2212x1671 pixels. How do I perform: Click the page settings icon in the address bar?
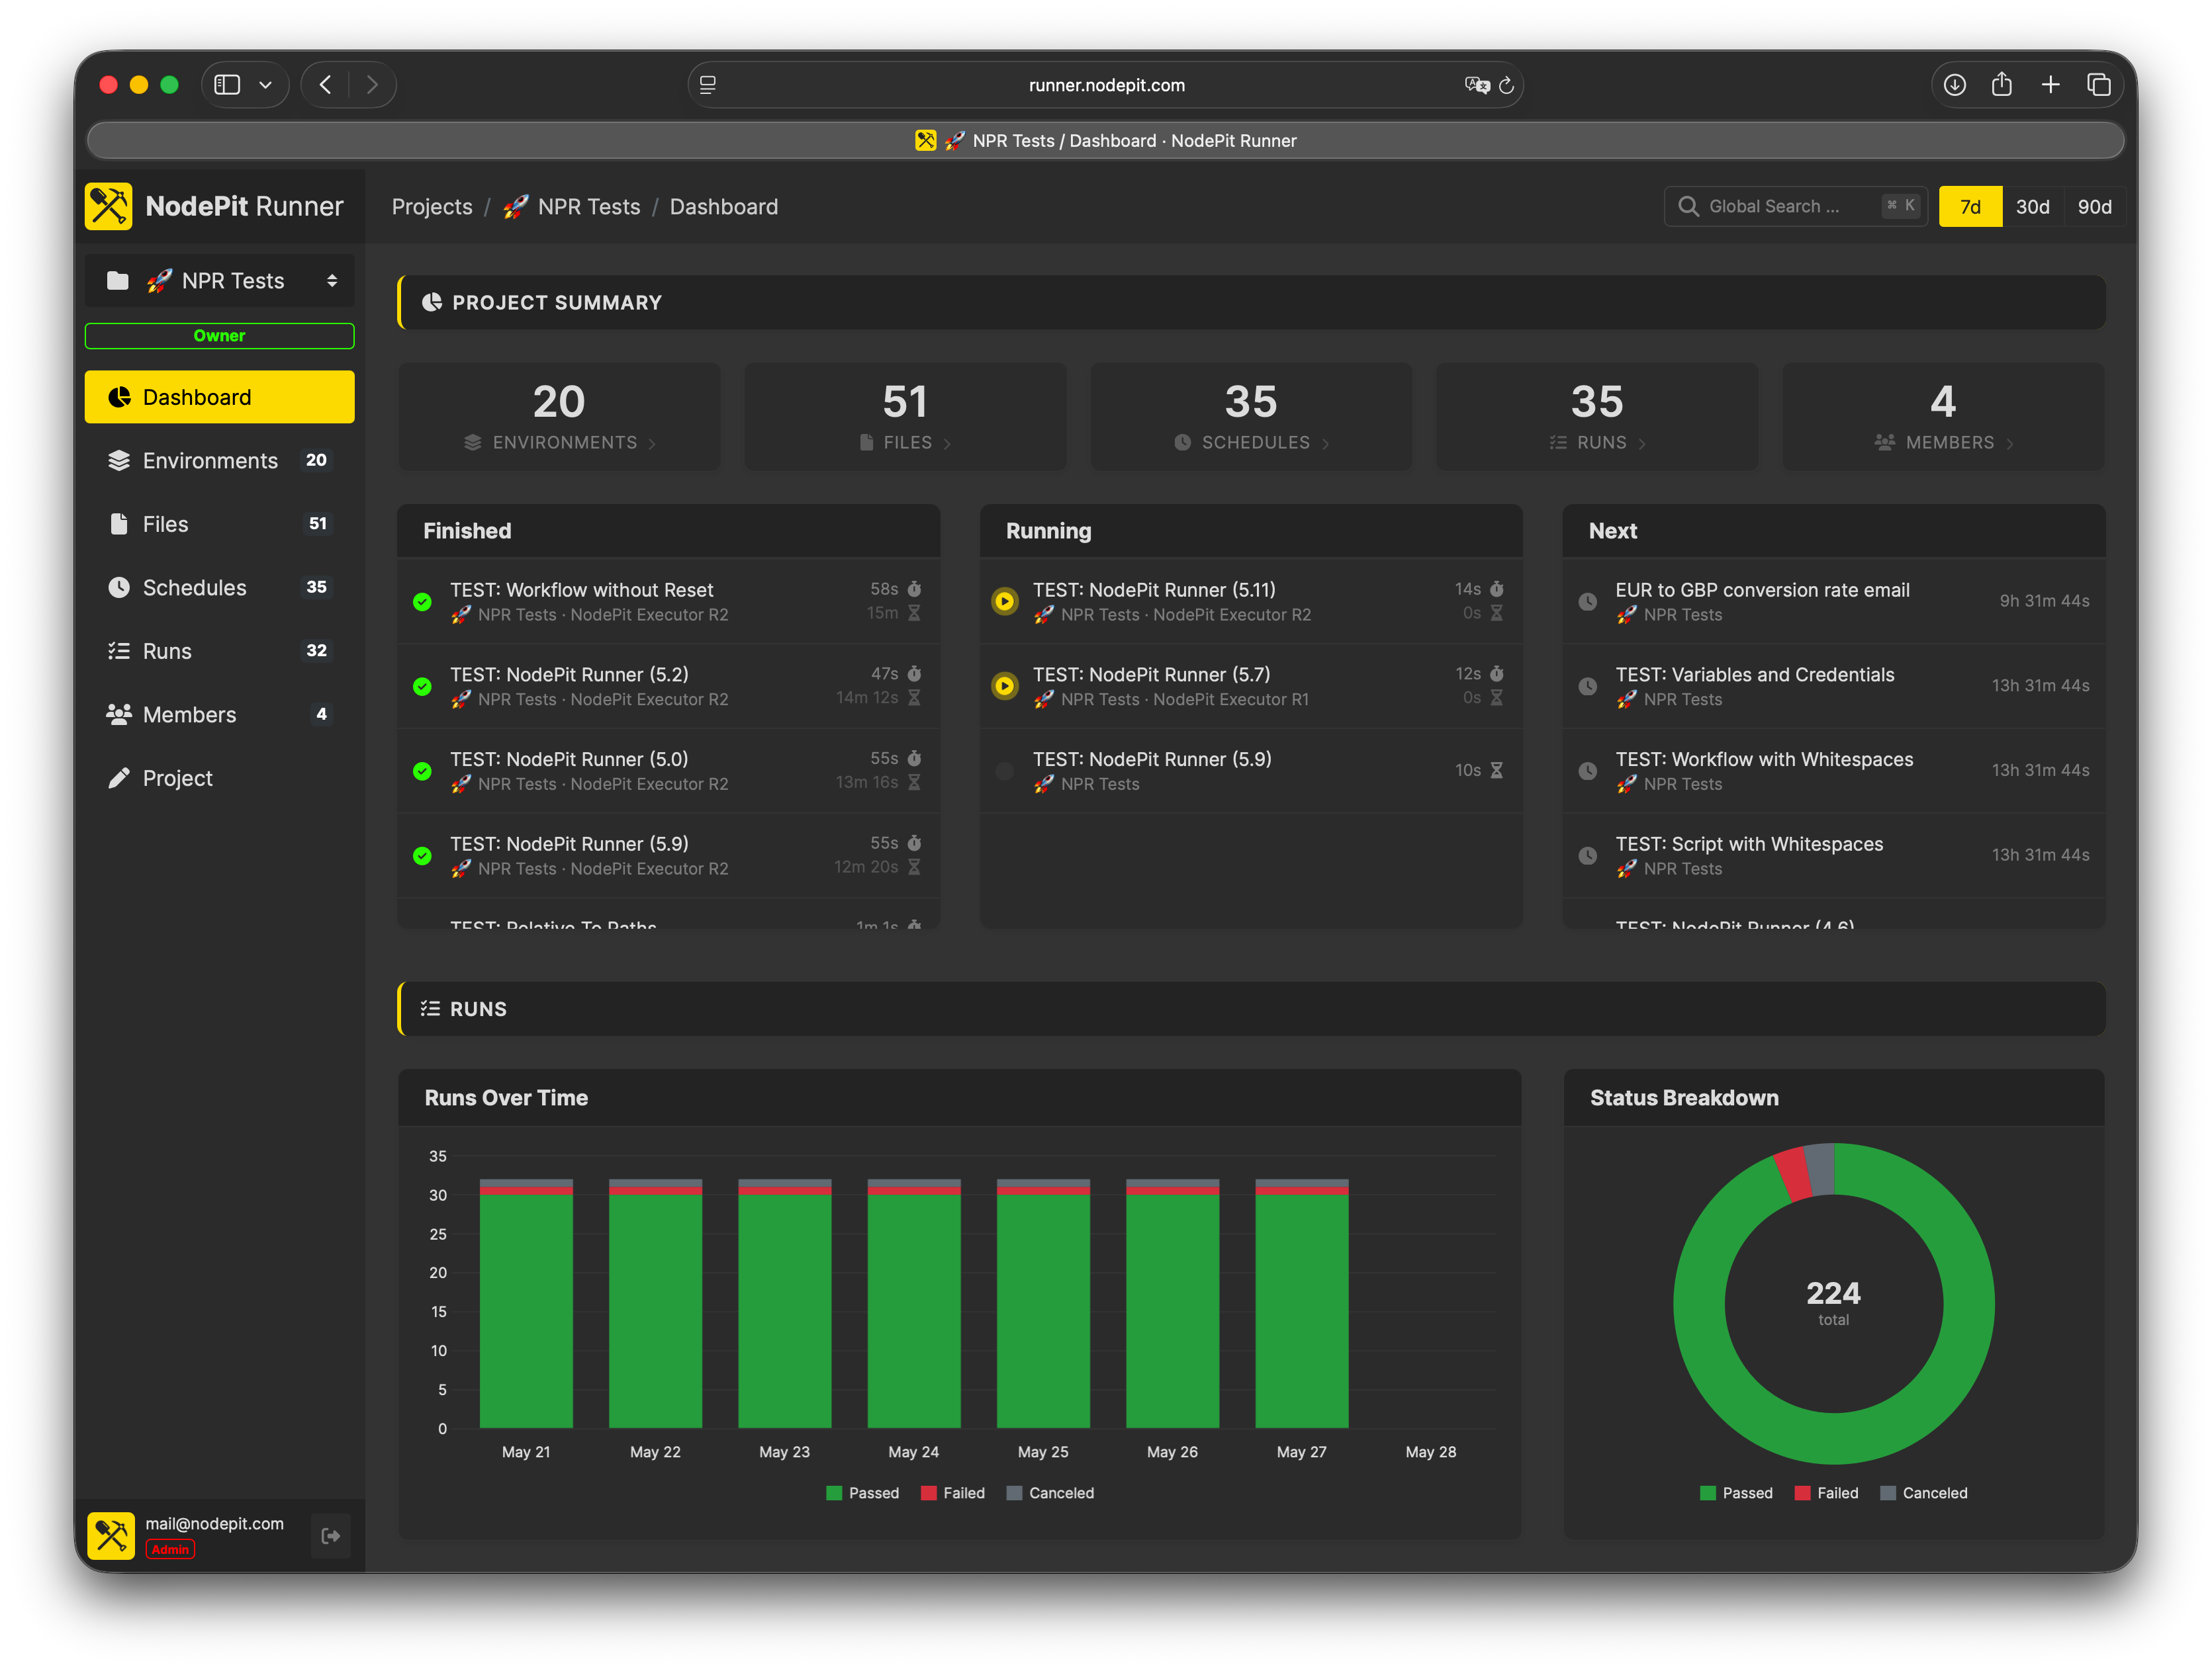pos(708,85)
